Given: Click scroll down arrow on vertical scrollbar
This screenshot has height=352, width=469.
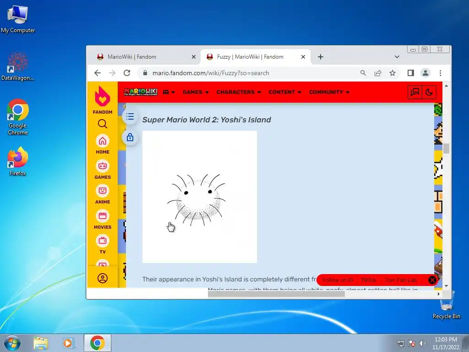Looking at the screenshot, I should [446, 286].
